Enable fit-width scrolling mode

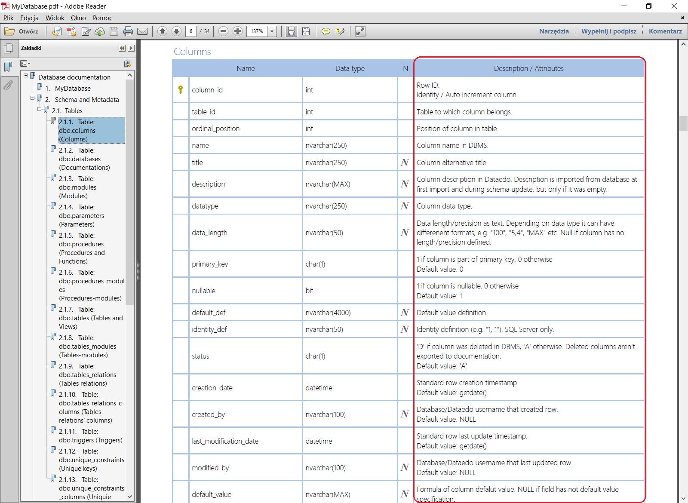click(292, 31)
